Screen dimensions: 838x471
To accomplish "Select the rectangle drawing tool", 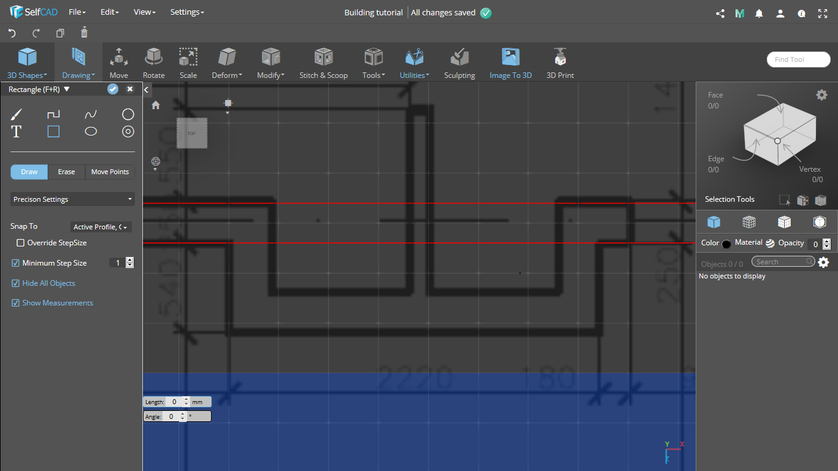I will tap(54, 131).
